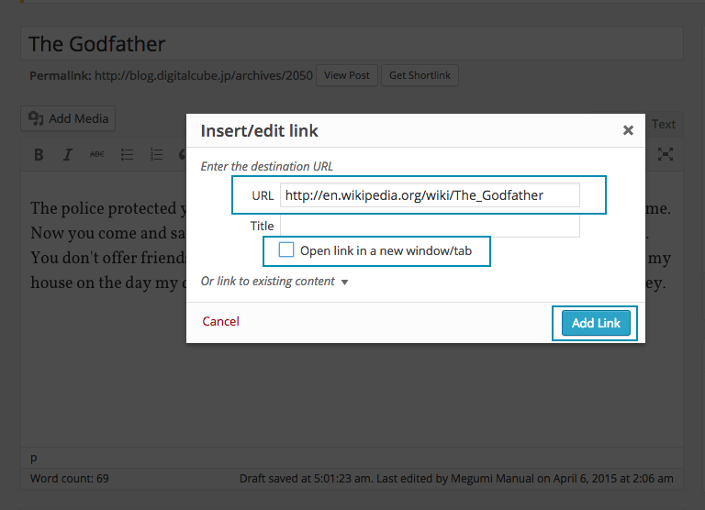
Task: Click the URL input field
Action: 430,195
